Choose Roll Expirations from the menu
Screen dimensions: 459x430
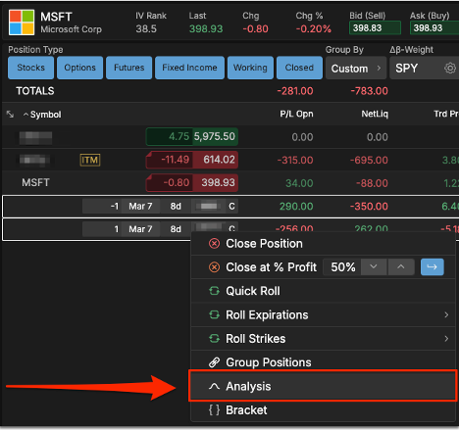click(x=323, y=314)
